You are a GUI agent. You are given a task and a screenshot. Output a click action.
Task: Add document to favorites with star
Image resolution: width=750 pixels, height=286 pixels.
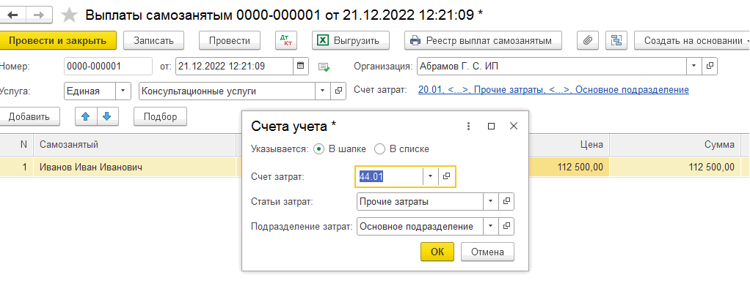coord(70,15)
